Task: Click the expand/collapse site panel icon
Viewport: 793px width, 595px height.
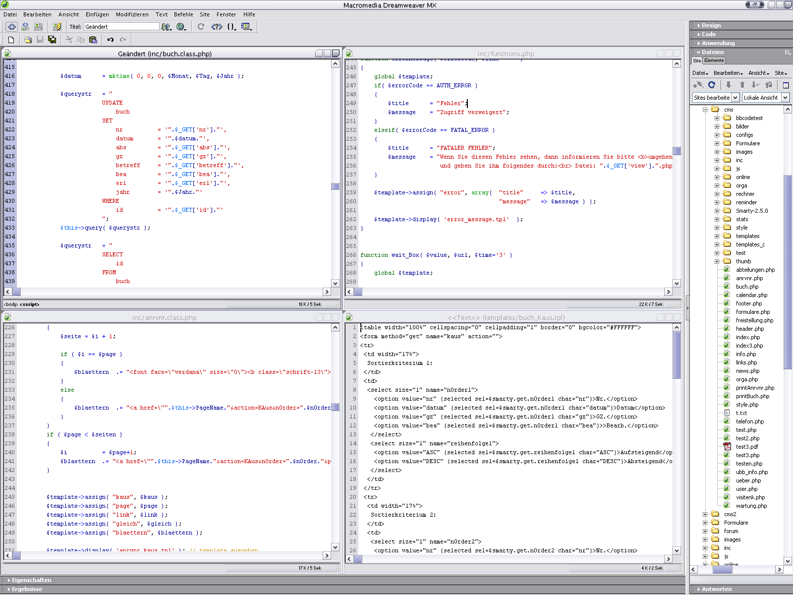Action: [786, 85]
